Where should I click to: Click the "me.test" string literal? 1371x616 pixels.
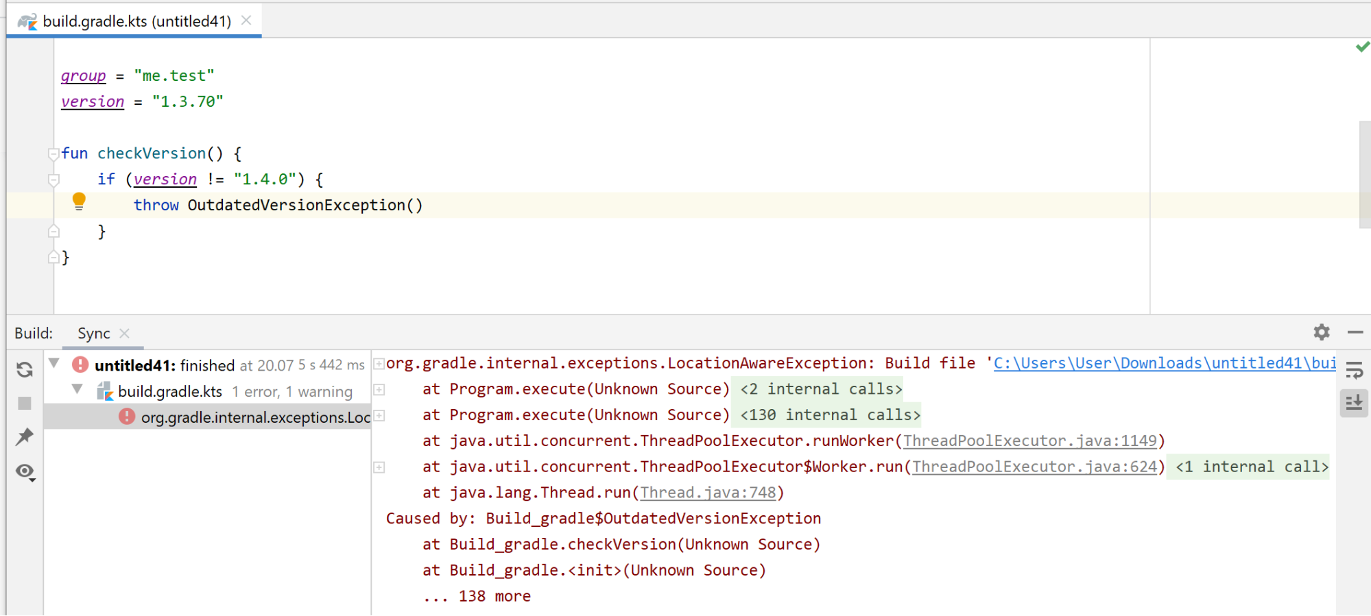pos(174,75)
